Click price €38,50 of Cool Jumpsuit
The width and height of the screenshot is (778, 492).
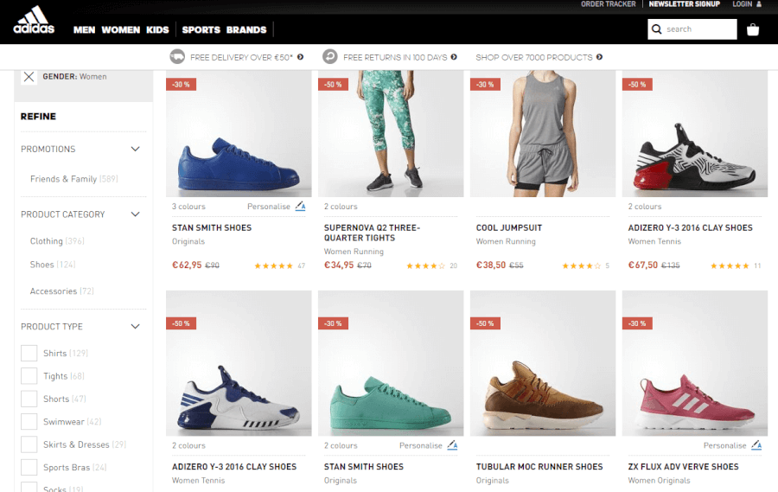coord(491,265)
